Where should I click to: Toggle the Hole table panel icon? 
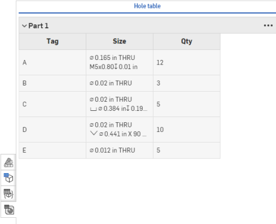point(8,210)
